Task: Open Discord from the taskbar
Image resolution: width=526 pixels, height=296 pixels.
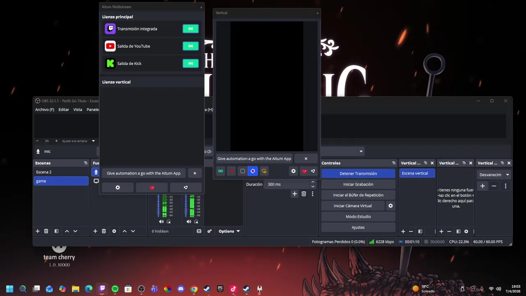Action: (x=181, y=289)
